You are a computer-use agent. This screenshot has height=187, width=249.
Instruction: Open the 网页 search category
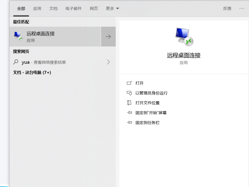click(94, 8)
